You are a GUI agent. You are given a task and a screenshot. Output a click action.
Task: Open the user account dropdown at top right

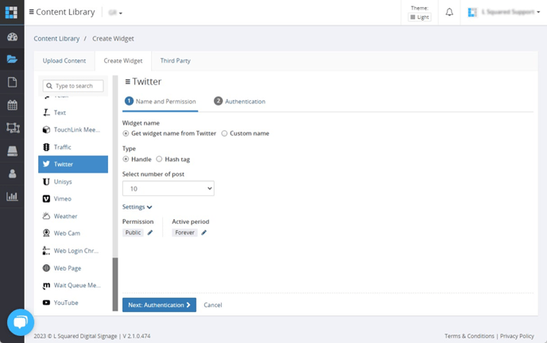pyautogui.click(x=504, y=12)
